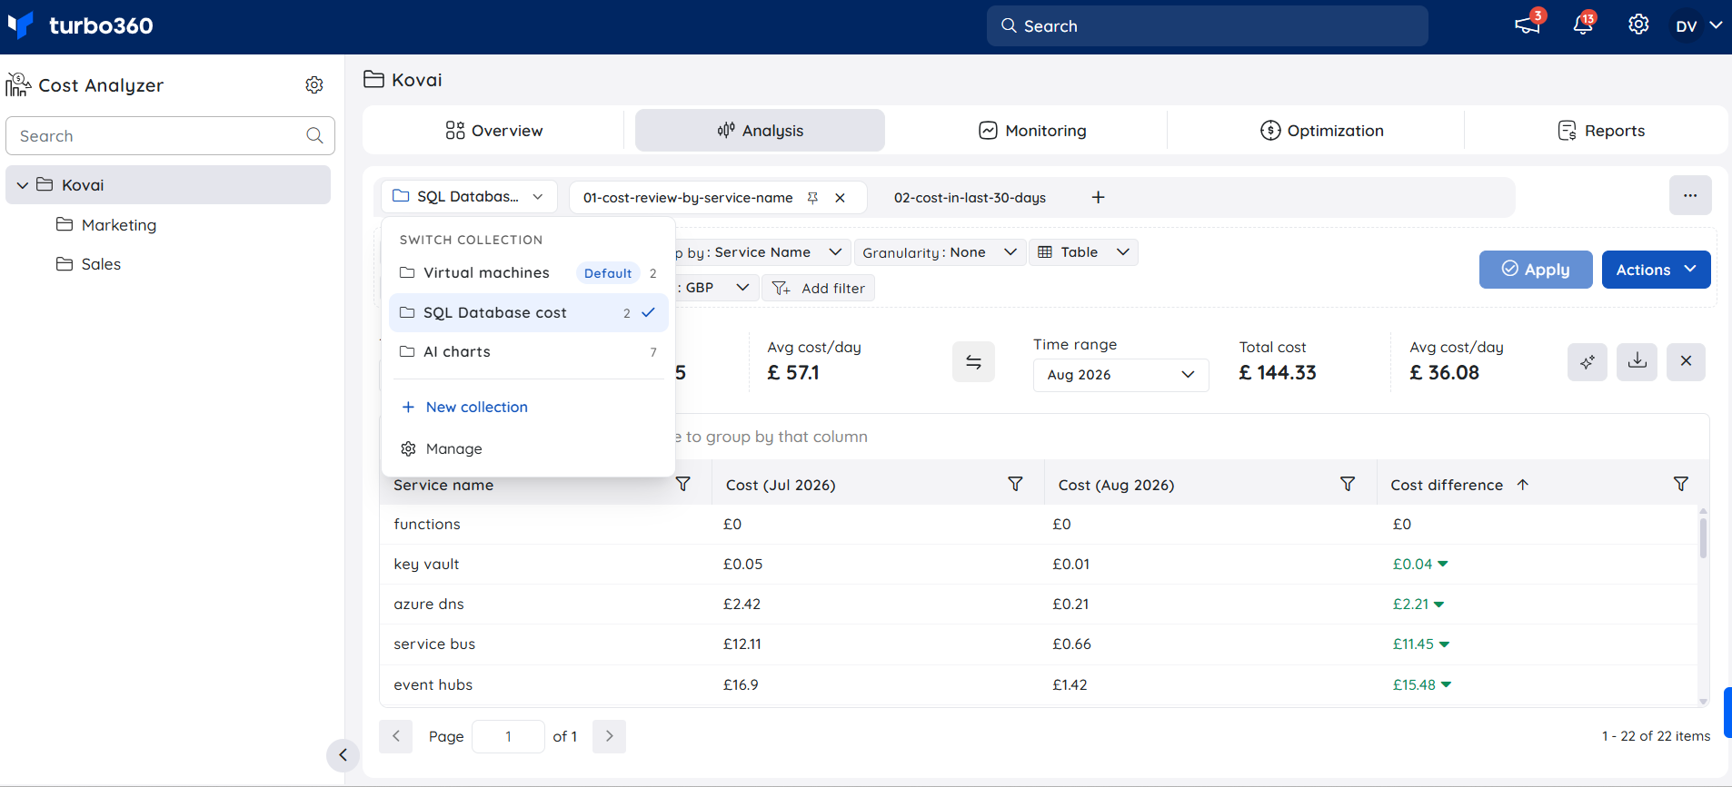This screenshot has width=1732, height=787.
Task: Switch to the Overview tab
Action: (493, 131)
